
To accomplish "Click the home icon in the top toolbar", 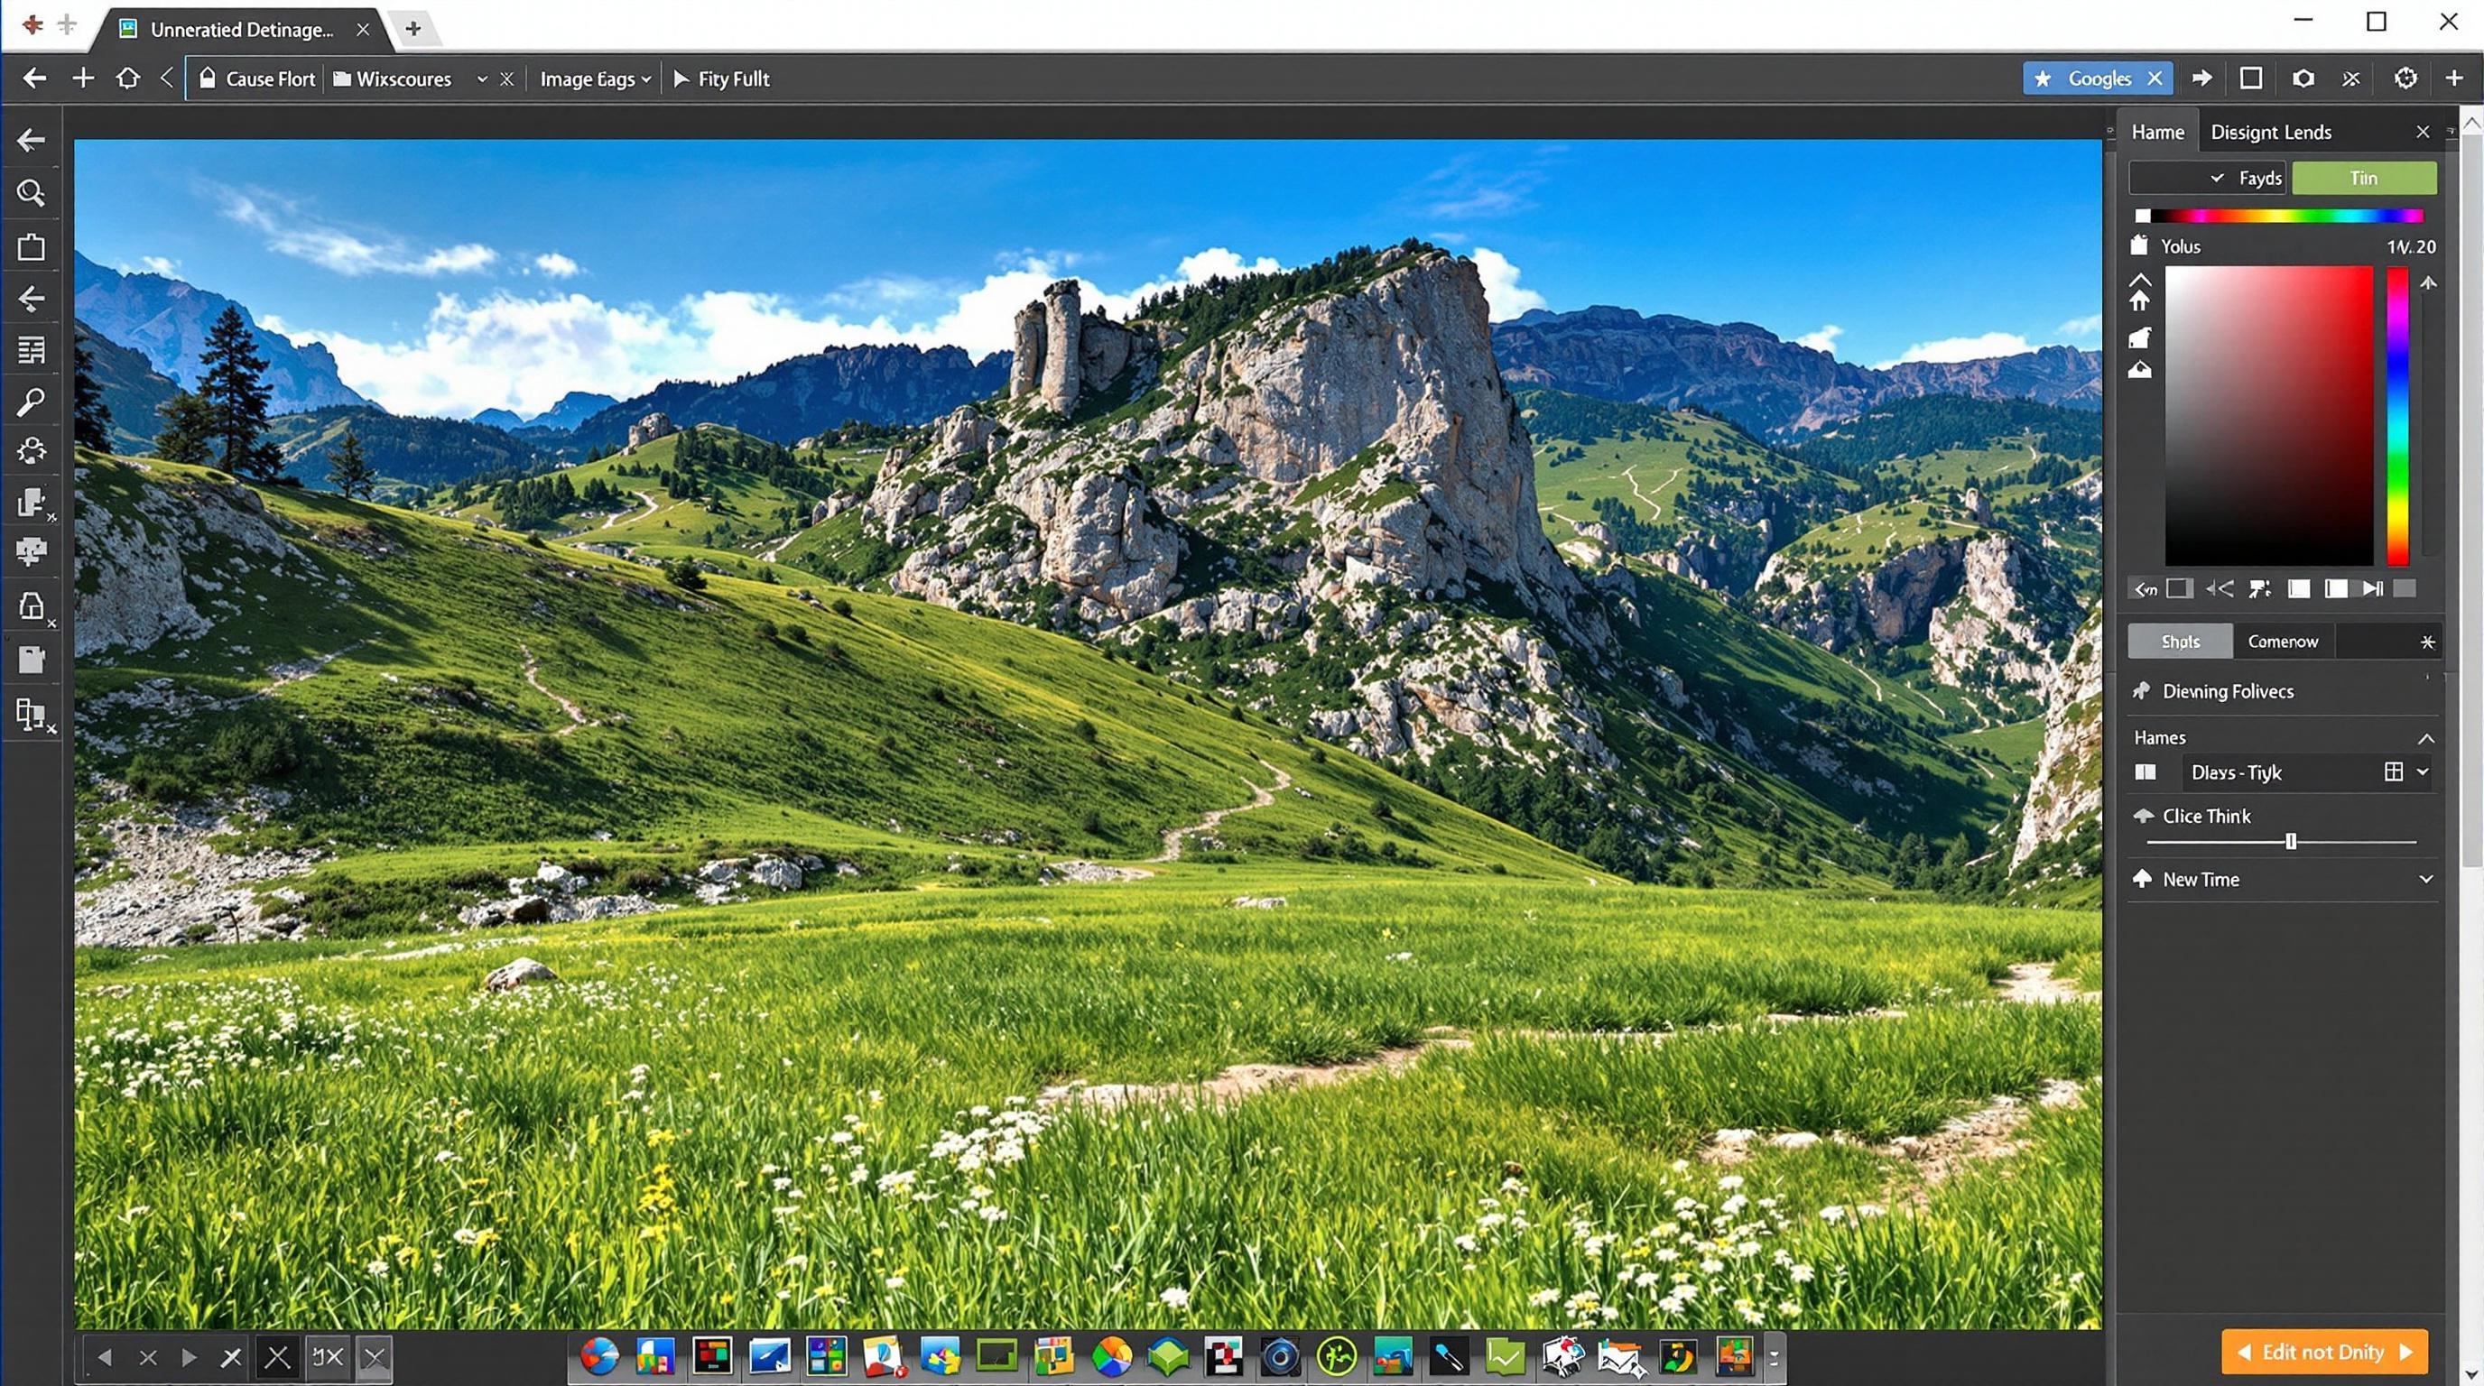I will [127, 79].
